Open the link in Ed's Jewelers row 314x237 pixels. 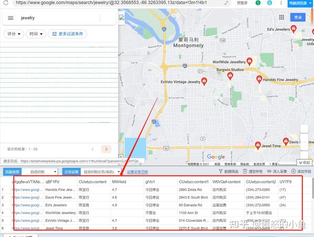click(27, 205)
